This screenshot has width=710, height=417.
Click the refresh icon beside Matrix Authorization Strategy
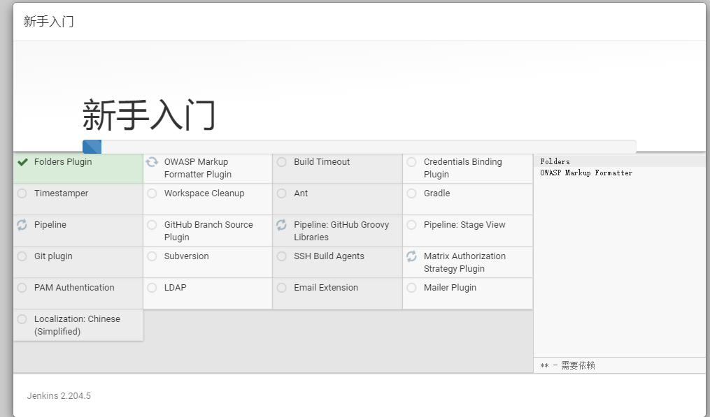point(411,256)
